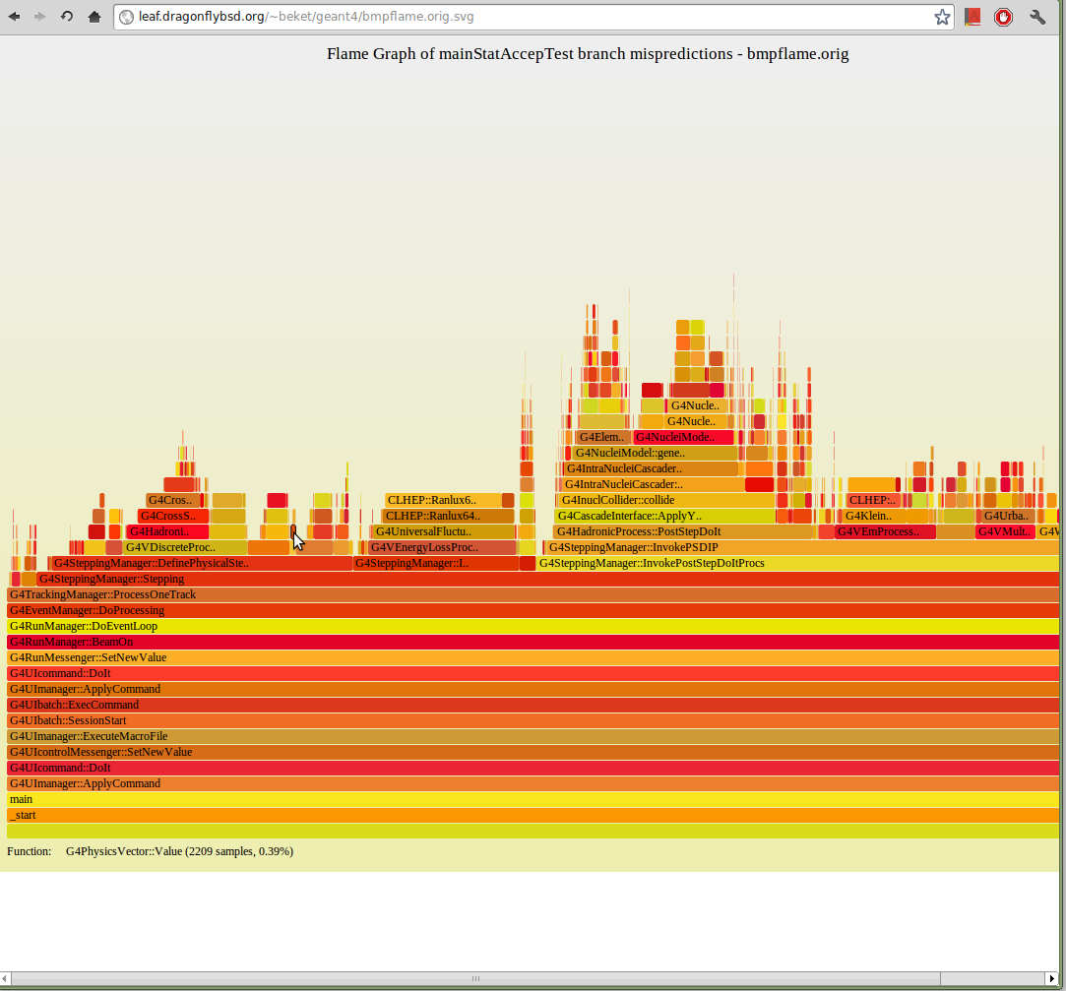Image resolution: width=1066 pixels, height=991 pixels.
Task: Click the yellow main frame
Action: [x=532, y=799]
